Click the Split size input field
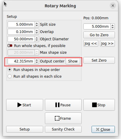The image size is (121, 139). pyautogui.click(x=21, y=25)
